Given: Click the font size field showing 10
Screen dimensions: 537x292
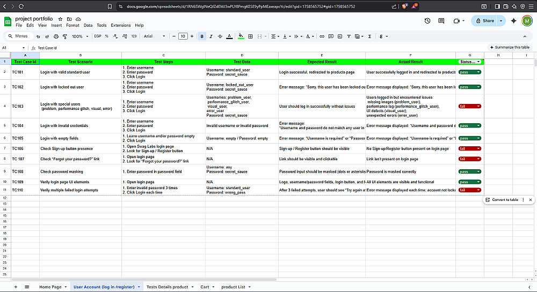Looking at the screenshot, I should coord(183,36).
